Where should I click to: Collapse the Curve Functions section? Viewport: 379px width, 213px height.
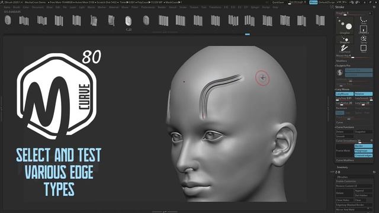(x=345, y=127)
